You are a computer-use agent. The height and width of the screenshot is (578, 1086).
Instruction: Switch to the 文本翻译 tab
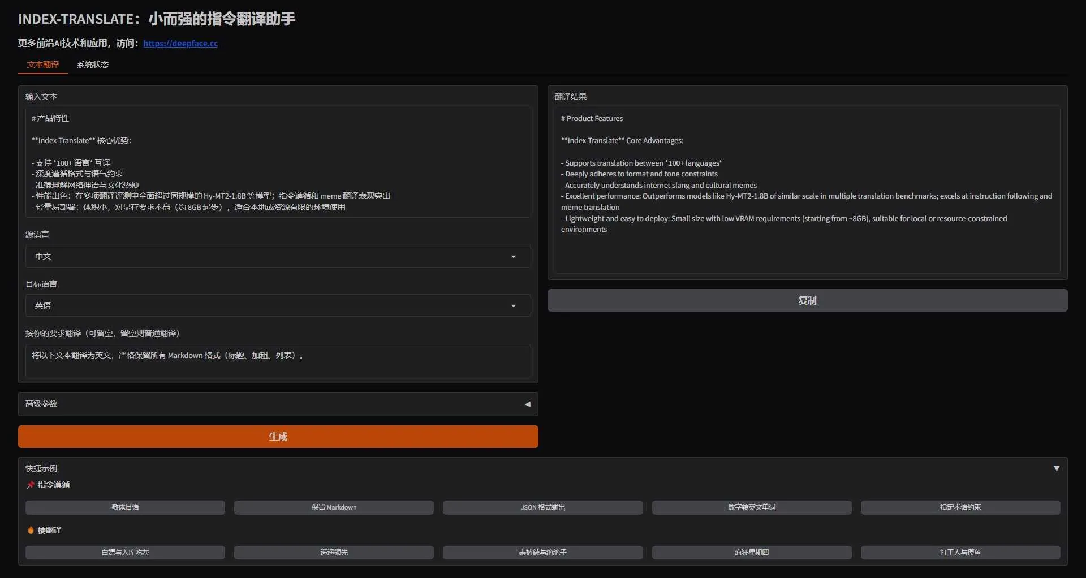click(x=43, y=64)
